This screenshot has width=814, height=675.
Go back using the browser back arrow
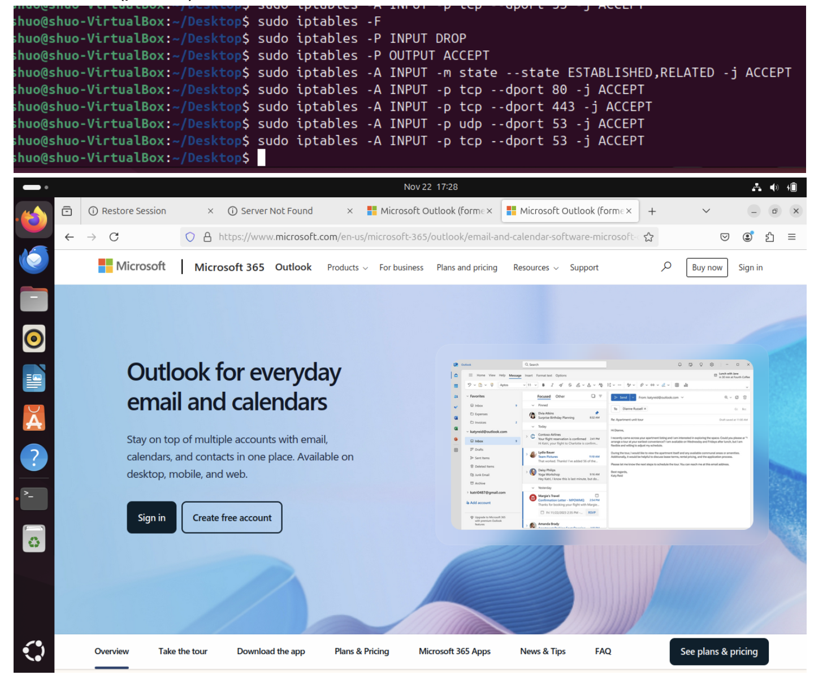pyautogui.click(x=70, y=237)
